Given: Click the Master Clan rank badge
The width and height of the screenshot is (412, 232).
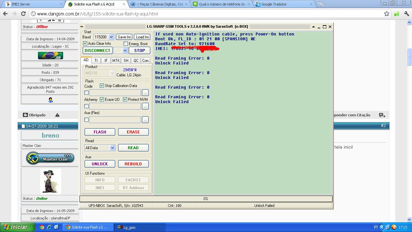Looking at the screenshot, I should (x=50, y=158).
